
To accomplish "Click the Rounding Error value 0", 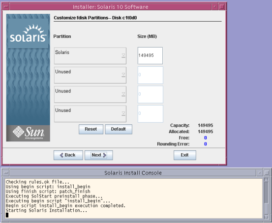I will 206,144.
